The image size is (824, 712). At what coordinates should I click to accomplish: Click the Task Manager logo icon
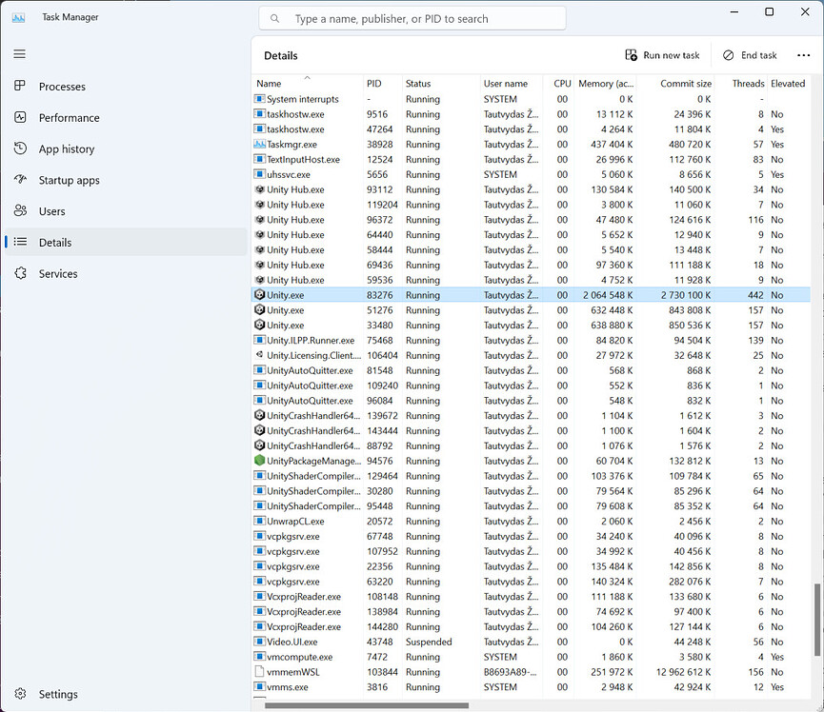pyautogui.click(x=19, y=16)
